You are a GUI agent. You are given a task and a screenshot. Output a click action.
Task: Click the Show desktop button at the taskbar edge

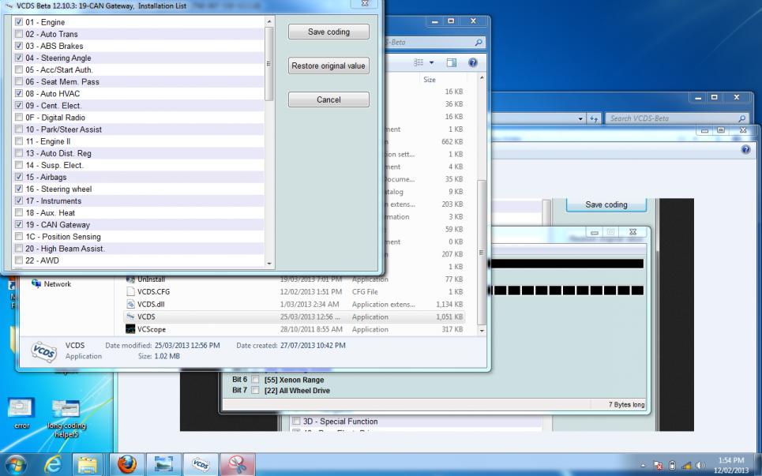(758, 465)
